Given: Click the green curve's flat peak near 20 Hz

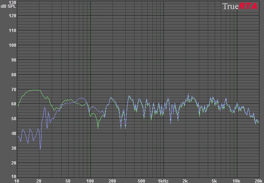Looking at the screenshot, I should [x=34, y=90].
